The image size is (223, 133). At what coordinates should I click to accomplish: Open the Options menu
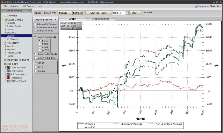(x=14, y=6)
